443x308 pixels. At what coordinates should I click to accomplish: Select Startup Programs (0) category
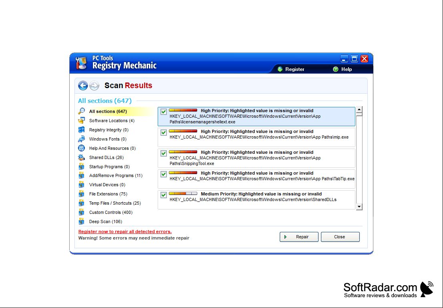[109, 167]
